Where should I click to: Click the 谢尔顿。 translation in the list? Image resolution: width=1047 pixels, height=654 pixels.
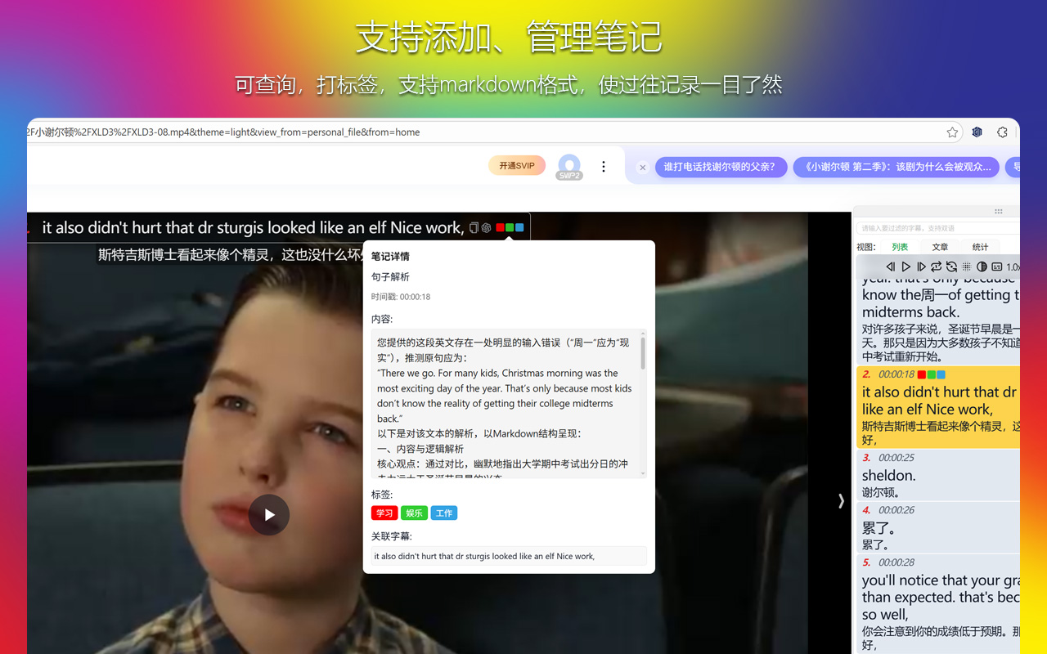pyautogui.click(x=881, y=492)
